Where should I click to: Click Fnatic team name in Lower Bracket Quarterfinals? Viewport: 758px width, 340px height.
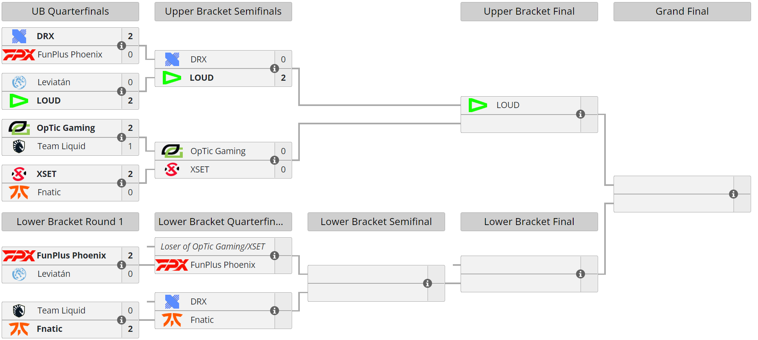(x=202, y=320)
